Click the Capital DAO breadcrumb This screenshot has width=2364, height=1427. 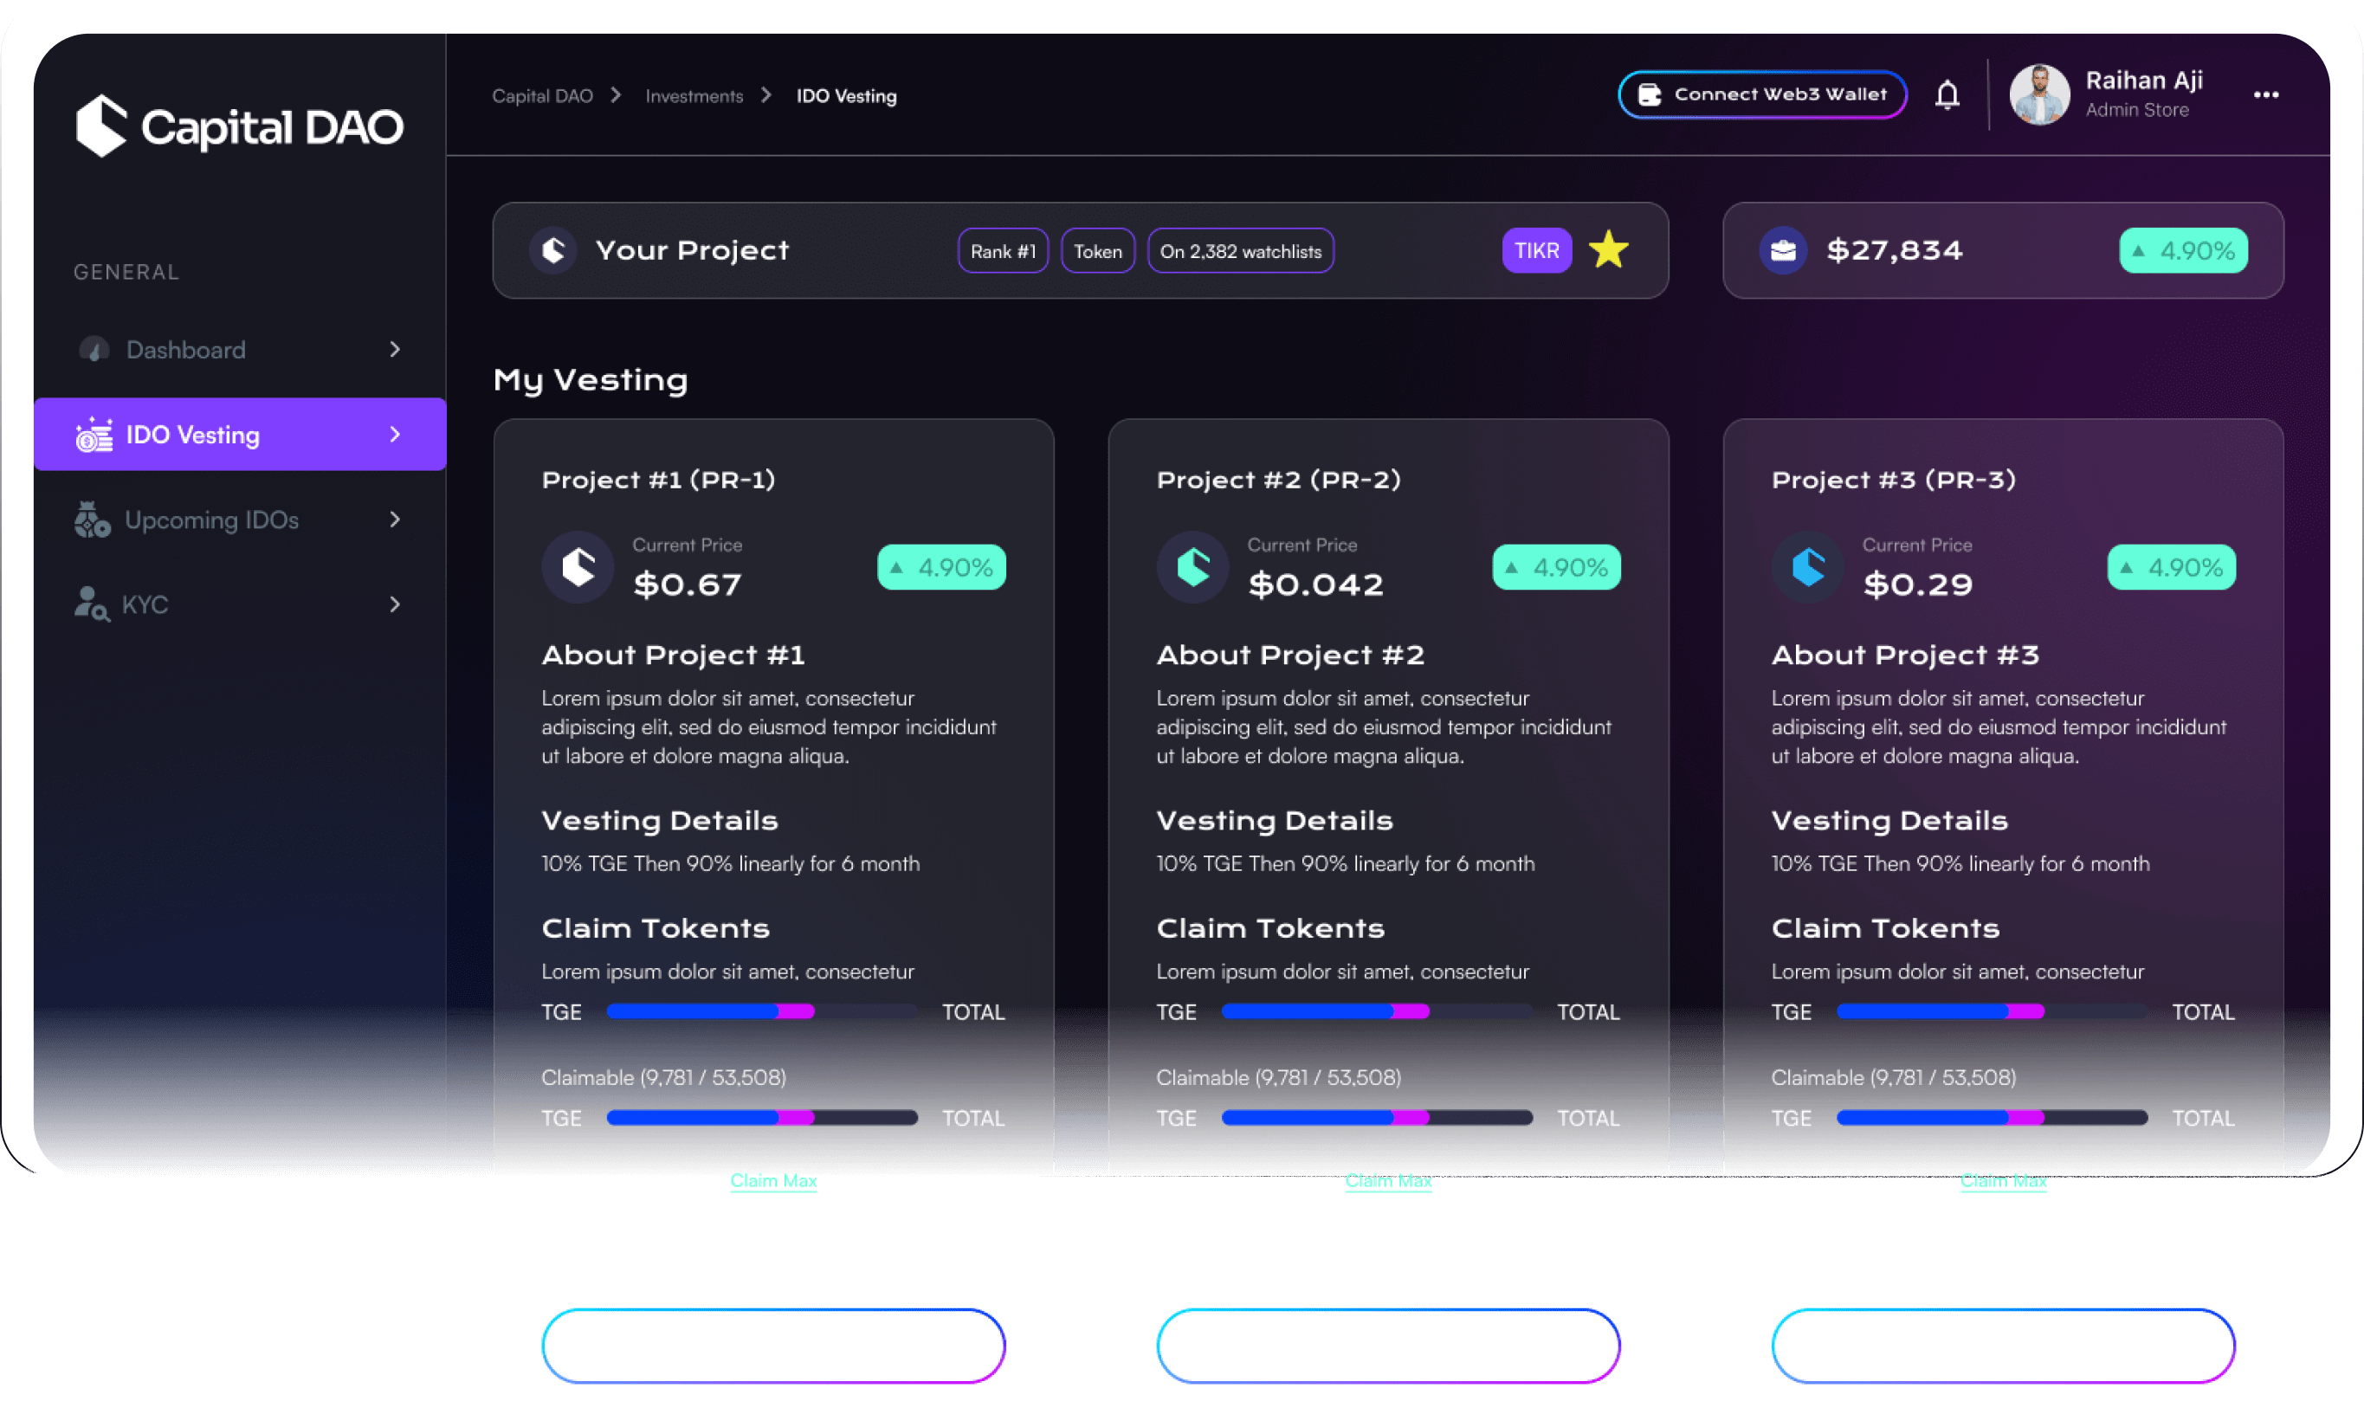coord(542,96)
